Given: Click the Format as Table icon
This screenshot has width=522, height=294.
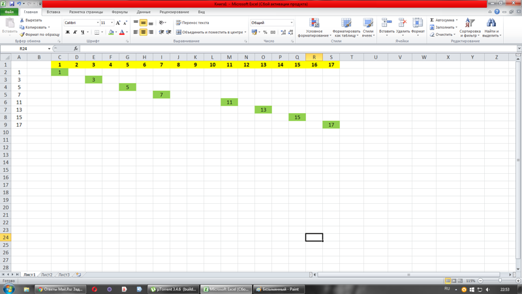Looking at the screenshot, I should [x=346, y=24].
